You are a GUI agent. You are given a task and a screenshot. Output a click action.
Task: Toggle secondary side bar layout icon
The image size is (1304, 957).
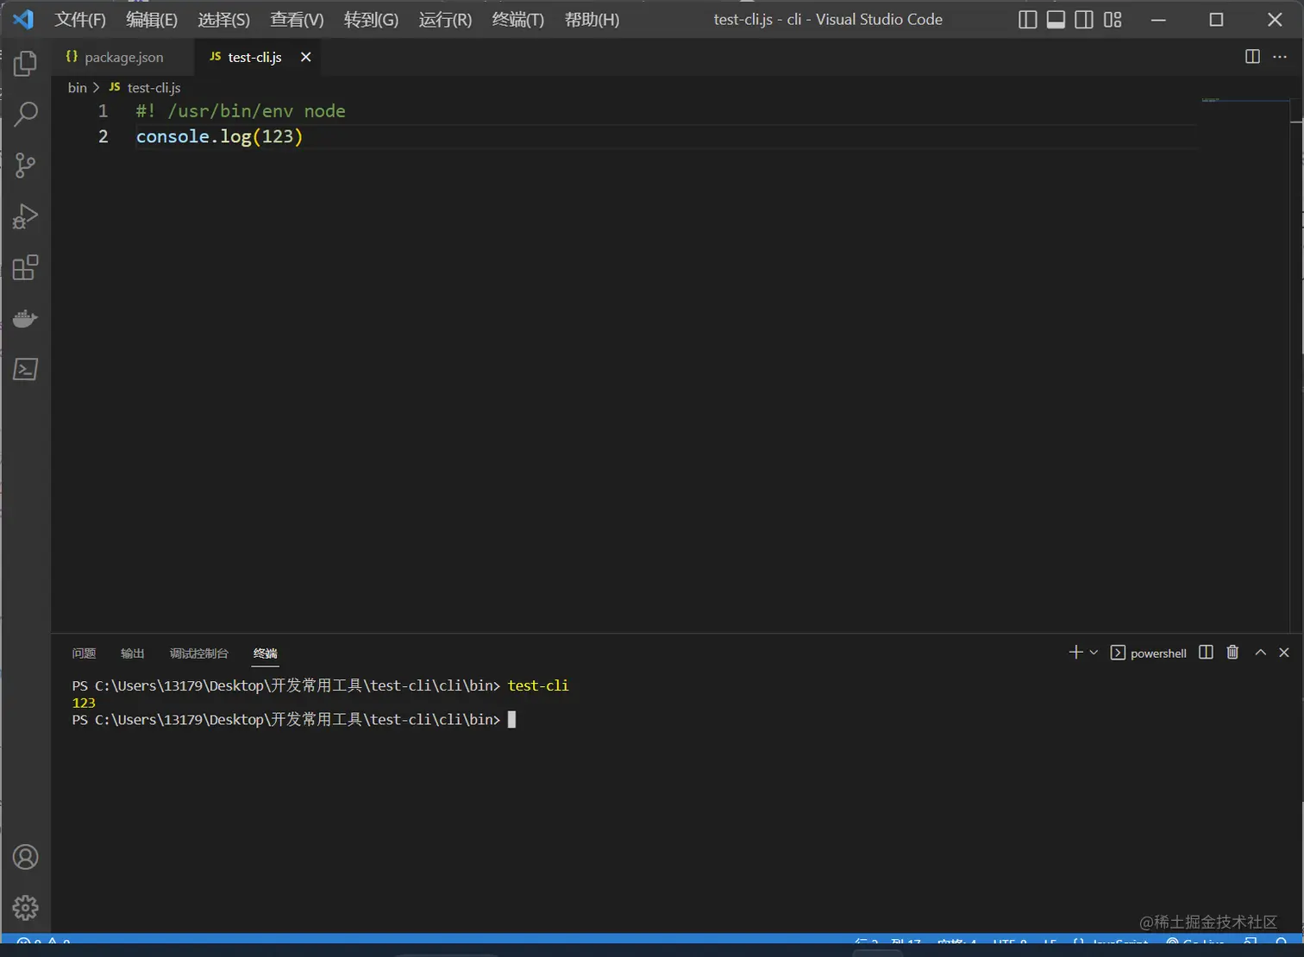[1084, 19]
